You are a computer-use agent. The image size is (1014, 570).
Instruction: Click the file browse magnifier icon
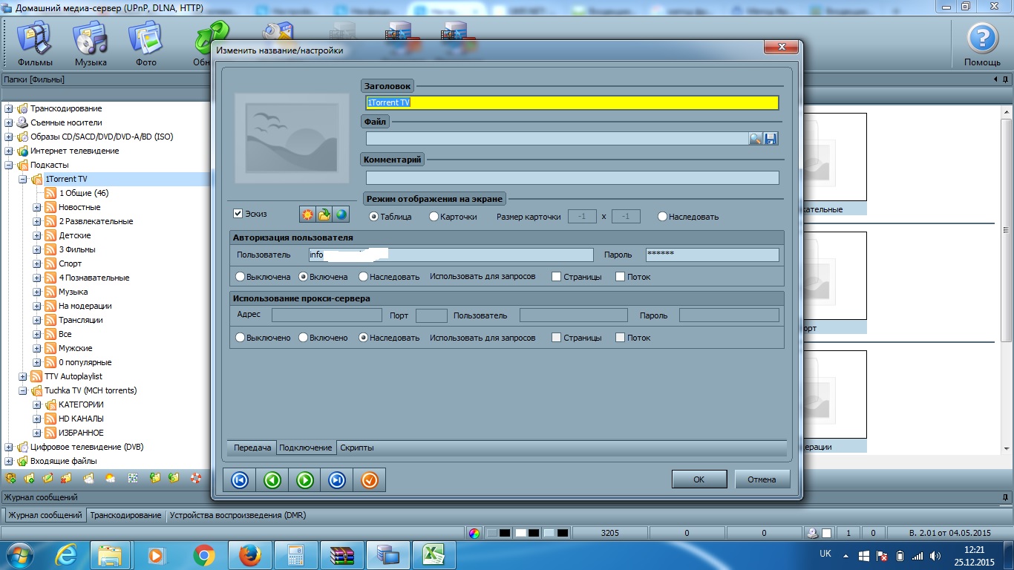(756, 139)
